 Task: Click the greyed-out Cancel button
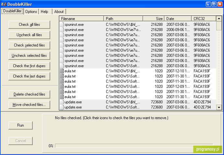(x=21, y=141)
